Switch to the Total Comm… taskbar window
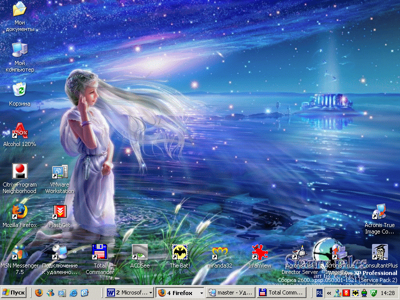The width and height of the screenshot is (400, 300). pyautogui.click(x=281, y=292)
